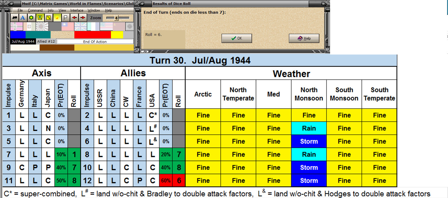Screen dimensions: 448x198
Task: Click the N cell in Japan column
Action: pyautogui.click(x=48, y=128)
